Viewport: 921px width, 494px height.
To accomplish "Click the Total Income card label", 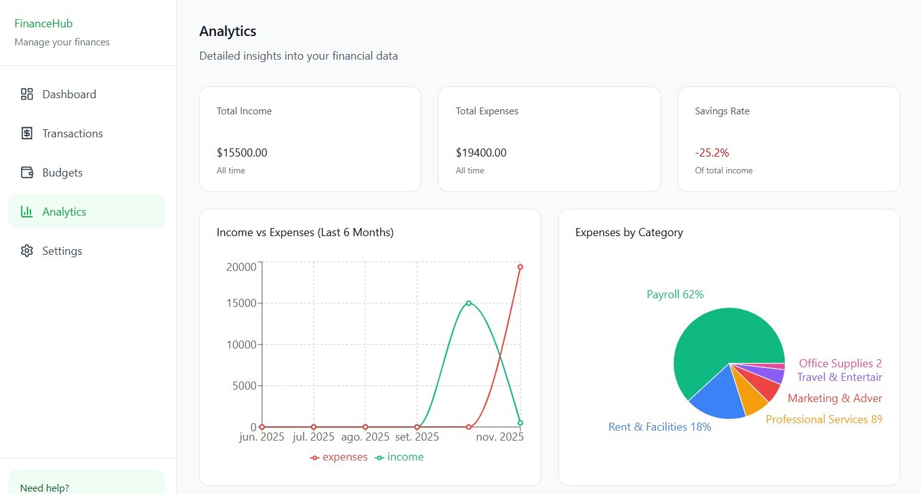I will point(244,111).
